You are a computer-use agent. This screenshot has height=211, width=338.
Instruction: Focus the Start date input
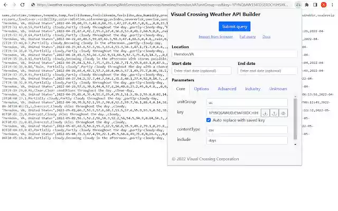202,71
